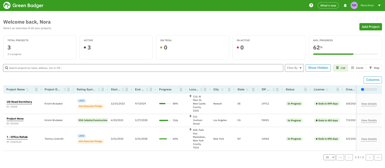Open the 1 - Office Rehab link
This screenshot has width=385, height=168.
pos(17,137)
